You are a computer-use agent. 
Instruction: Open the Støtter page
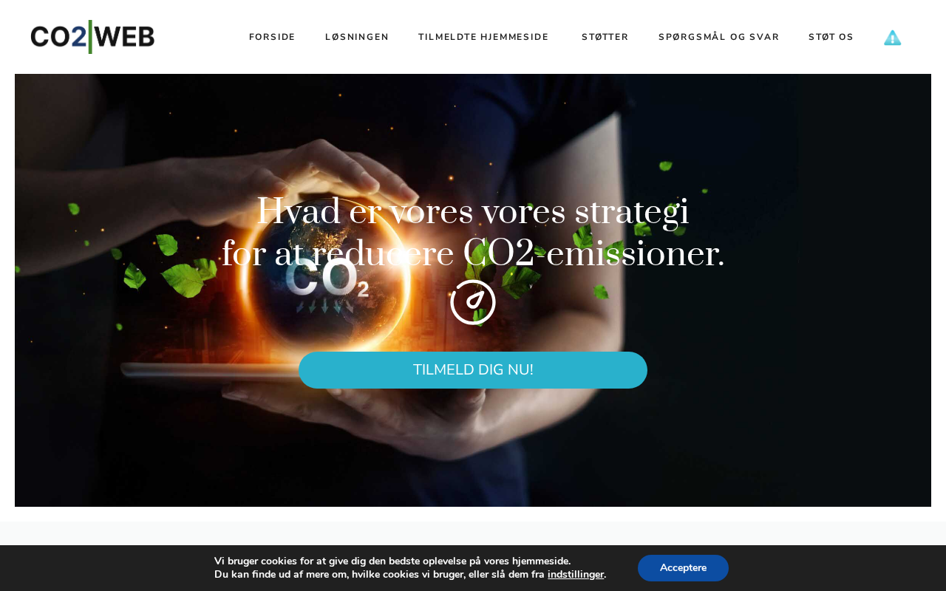point(605,37)
